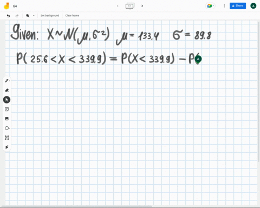
Task: Open the more options three-dot menu
Action: coord(224,6)
